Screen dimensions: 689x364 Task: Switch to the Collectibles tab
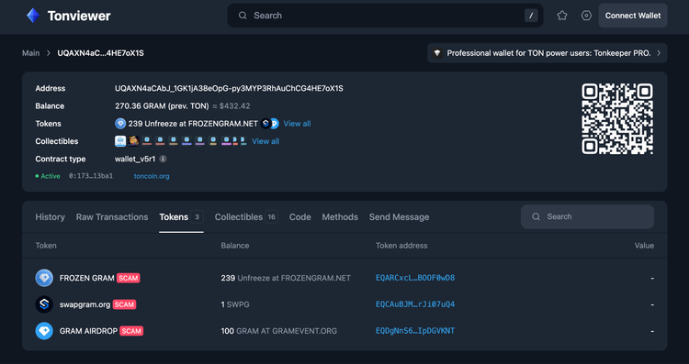tap(246, 217)
